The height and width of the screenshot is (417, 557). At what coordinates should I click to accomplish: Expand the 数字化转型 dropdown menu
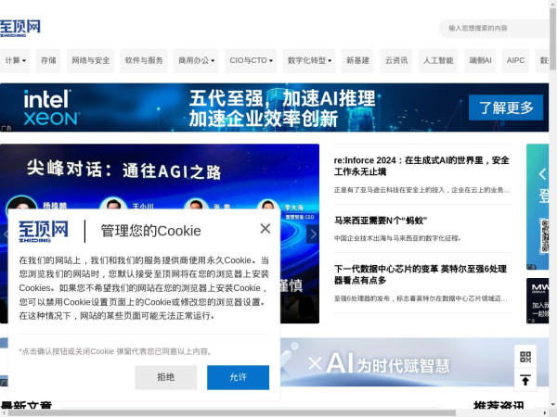pos(309,60)
